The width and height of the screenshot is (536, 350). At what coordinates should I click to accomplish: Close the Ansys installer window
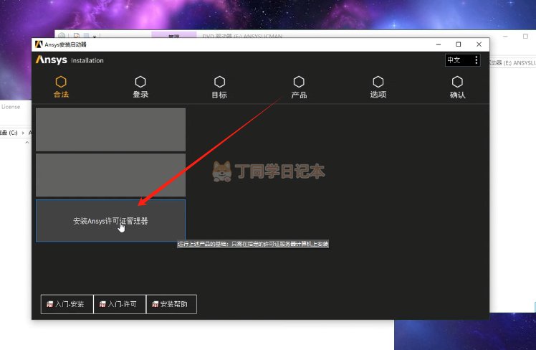tap(479, 44)
